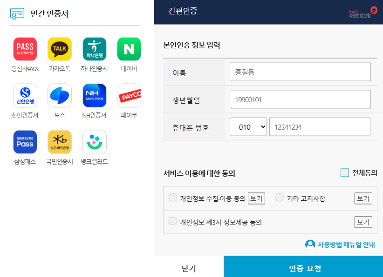Open the 010 phone prefix dropdown
The width and height of the screenshot is (383, 277).
point(248,127)
